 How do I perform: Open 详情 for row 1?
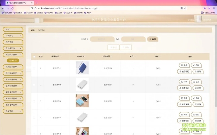coord(184,65)
